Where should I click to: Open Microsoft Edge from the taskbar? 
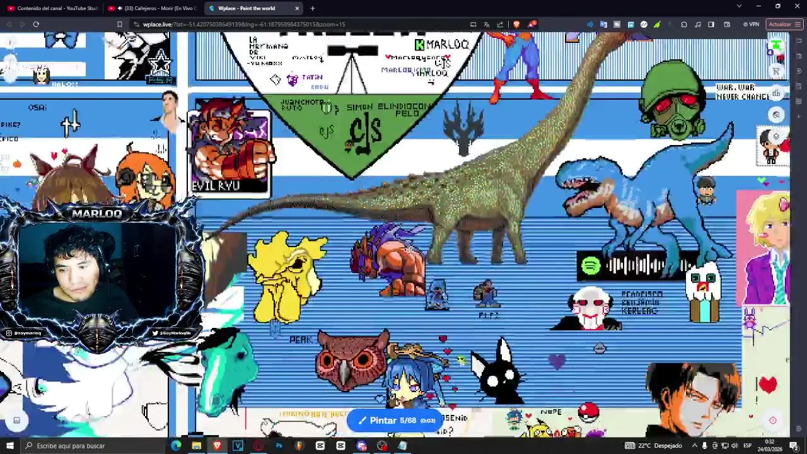pyautogui.click(x=176, y=446)
